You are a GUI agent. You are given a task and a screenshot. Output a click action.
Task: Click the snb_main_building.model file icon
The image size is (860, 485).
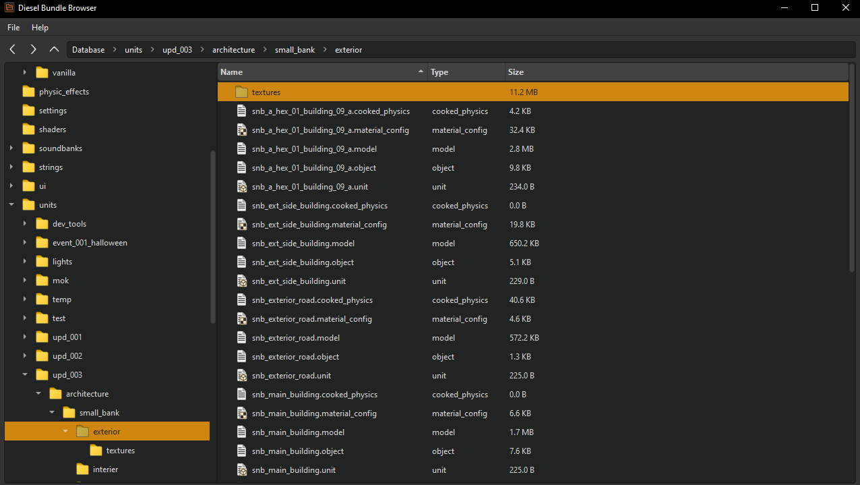[x=242, y=432]
